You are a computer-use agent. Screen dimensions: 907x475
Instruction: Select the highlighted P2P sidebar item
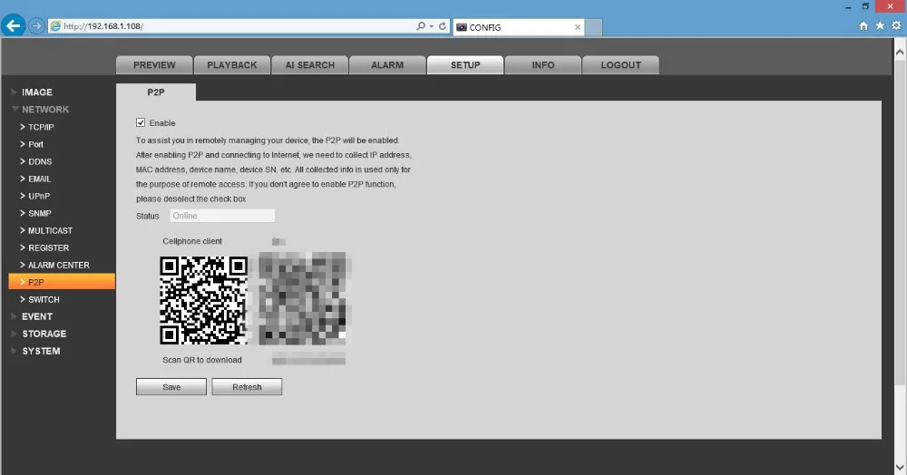click(x=62, y=282)
